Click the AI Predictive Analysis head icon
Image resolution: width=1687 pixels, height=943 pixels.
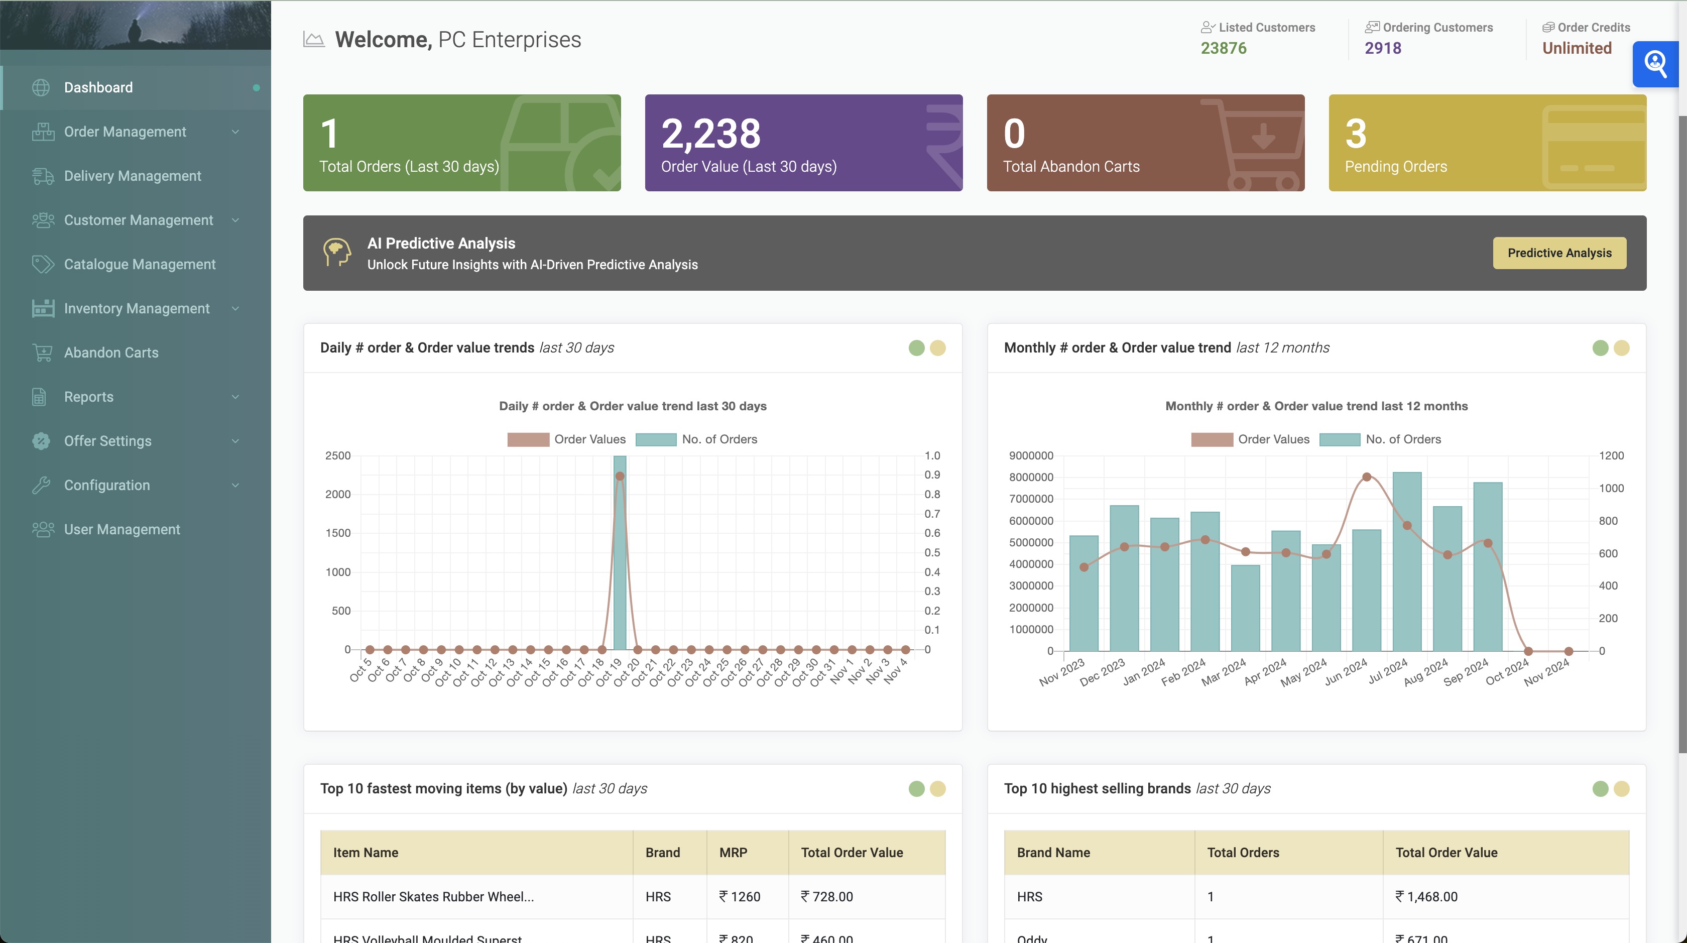pyautogui.click(x=336, y=252)
